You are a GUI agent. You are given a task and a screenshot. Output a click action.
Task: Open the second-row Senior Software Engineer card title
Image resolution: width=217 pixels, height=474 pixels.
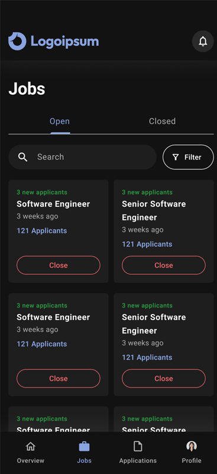[154, 324]
